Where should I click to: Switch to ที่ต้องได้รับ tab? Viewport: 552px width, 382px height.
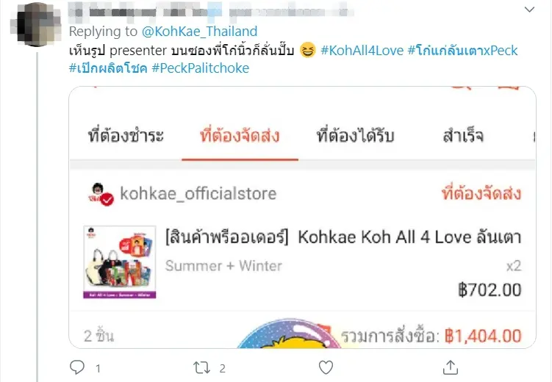click(355, 136)
